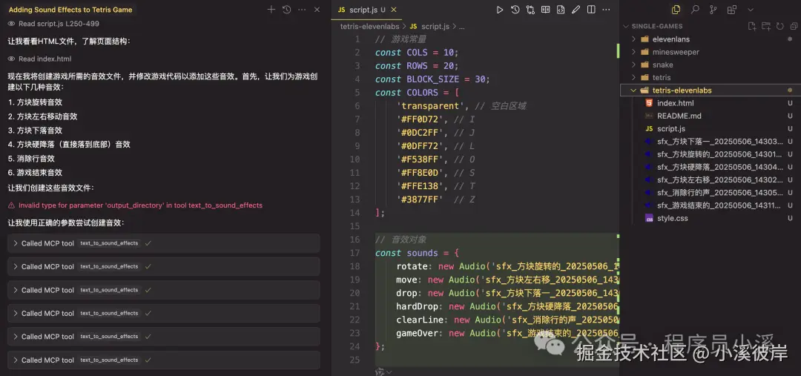Click tetris-elevenlabs breadcrumb segment

pyautogui.click(x=370, y=27)
